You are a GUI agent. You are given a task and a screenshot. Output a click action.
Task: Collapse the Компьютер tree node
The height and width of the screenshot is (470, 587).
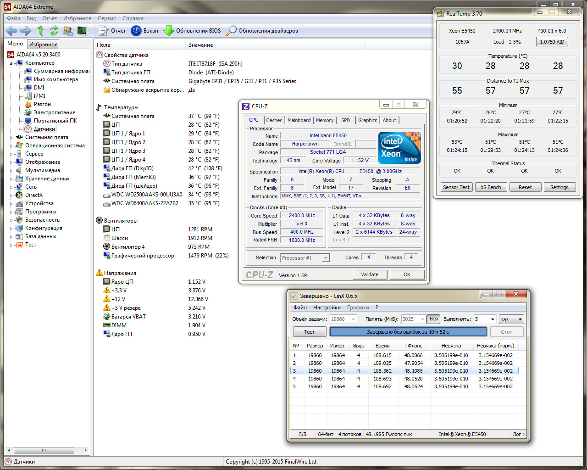[11, 63]
